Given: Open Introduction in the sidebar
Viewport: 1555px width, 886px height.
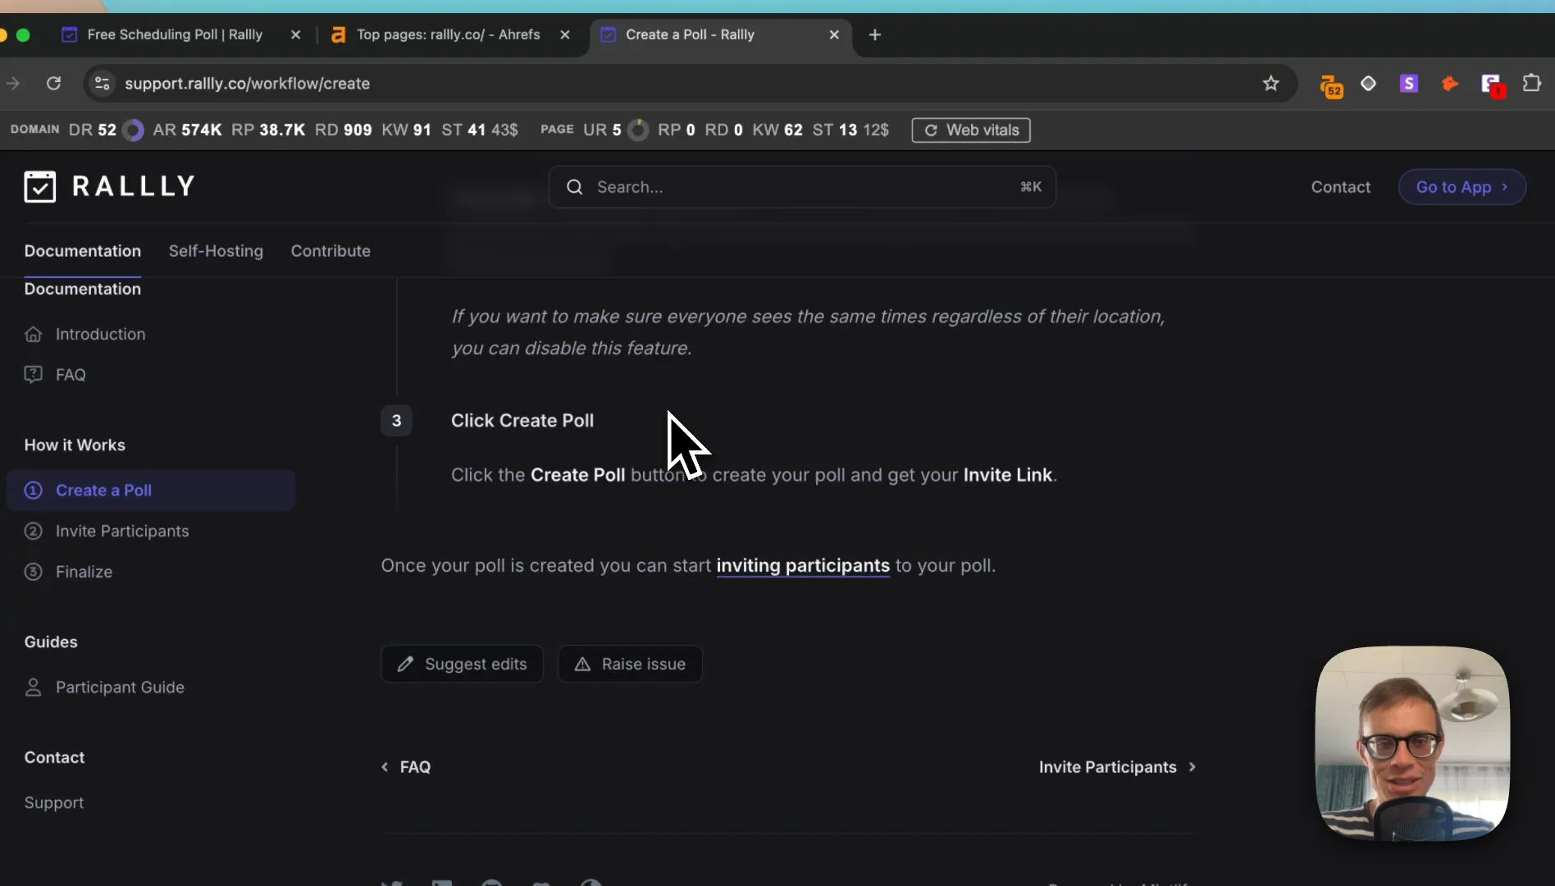Looking at the screenshot, I should (x=100, y=334).
